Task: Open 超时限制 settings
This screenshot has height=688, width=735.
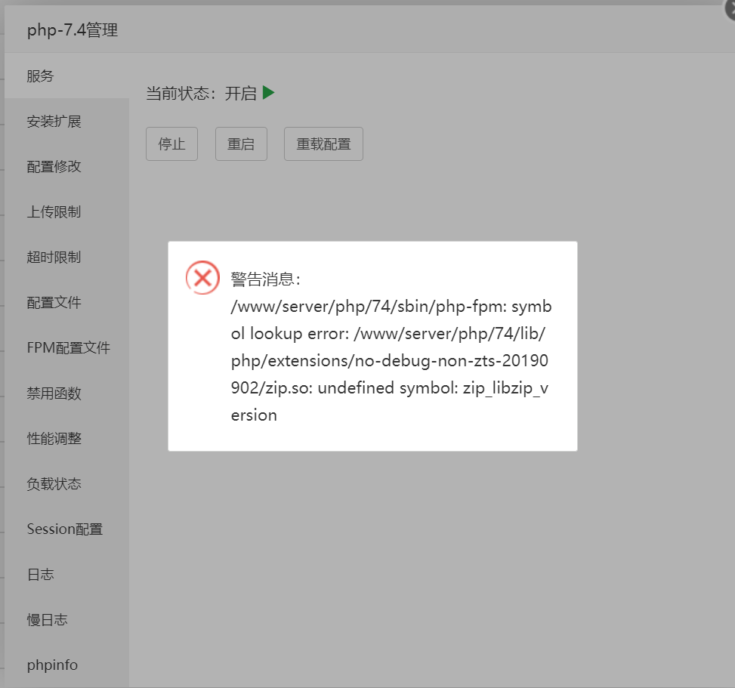Action: click(x=66, y=258)
